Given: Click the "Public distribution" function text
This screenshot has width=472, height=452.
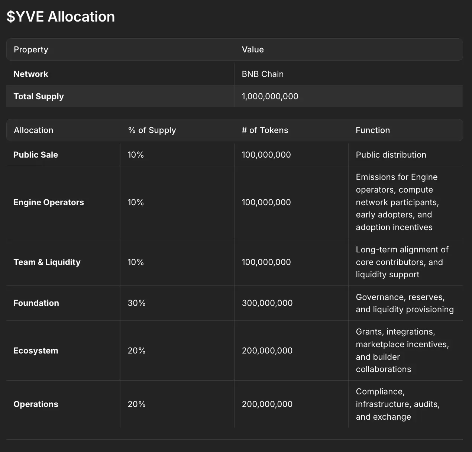Looking at the screenshot, I should (x=391, y=155).
